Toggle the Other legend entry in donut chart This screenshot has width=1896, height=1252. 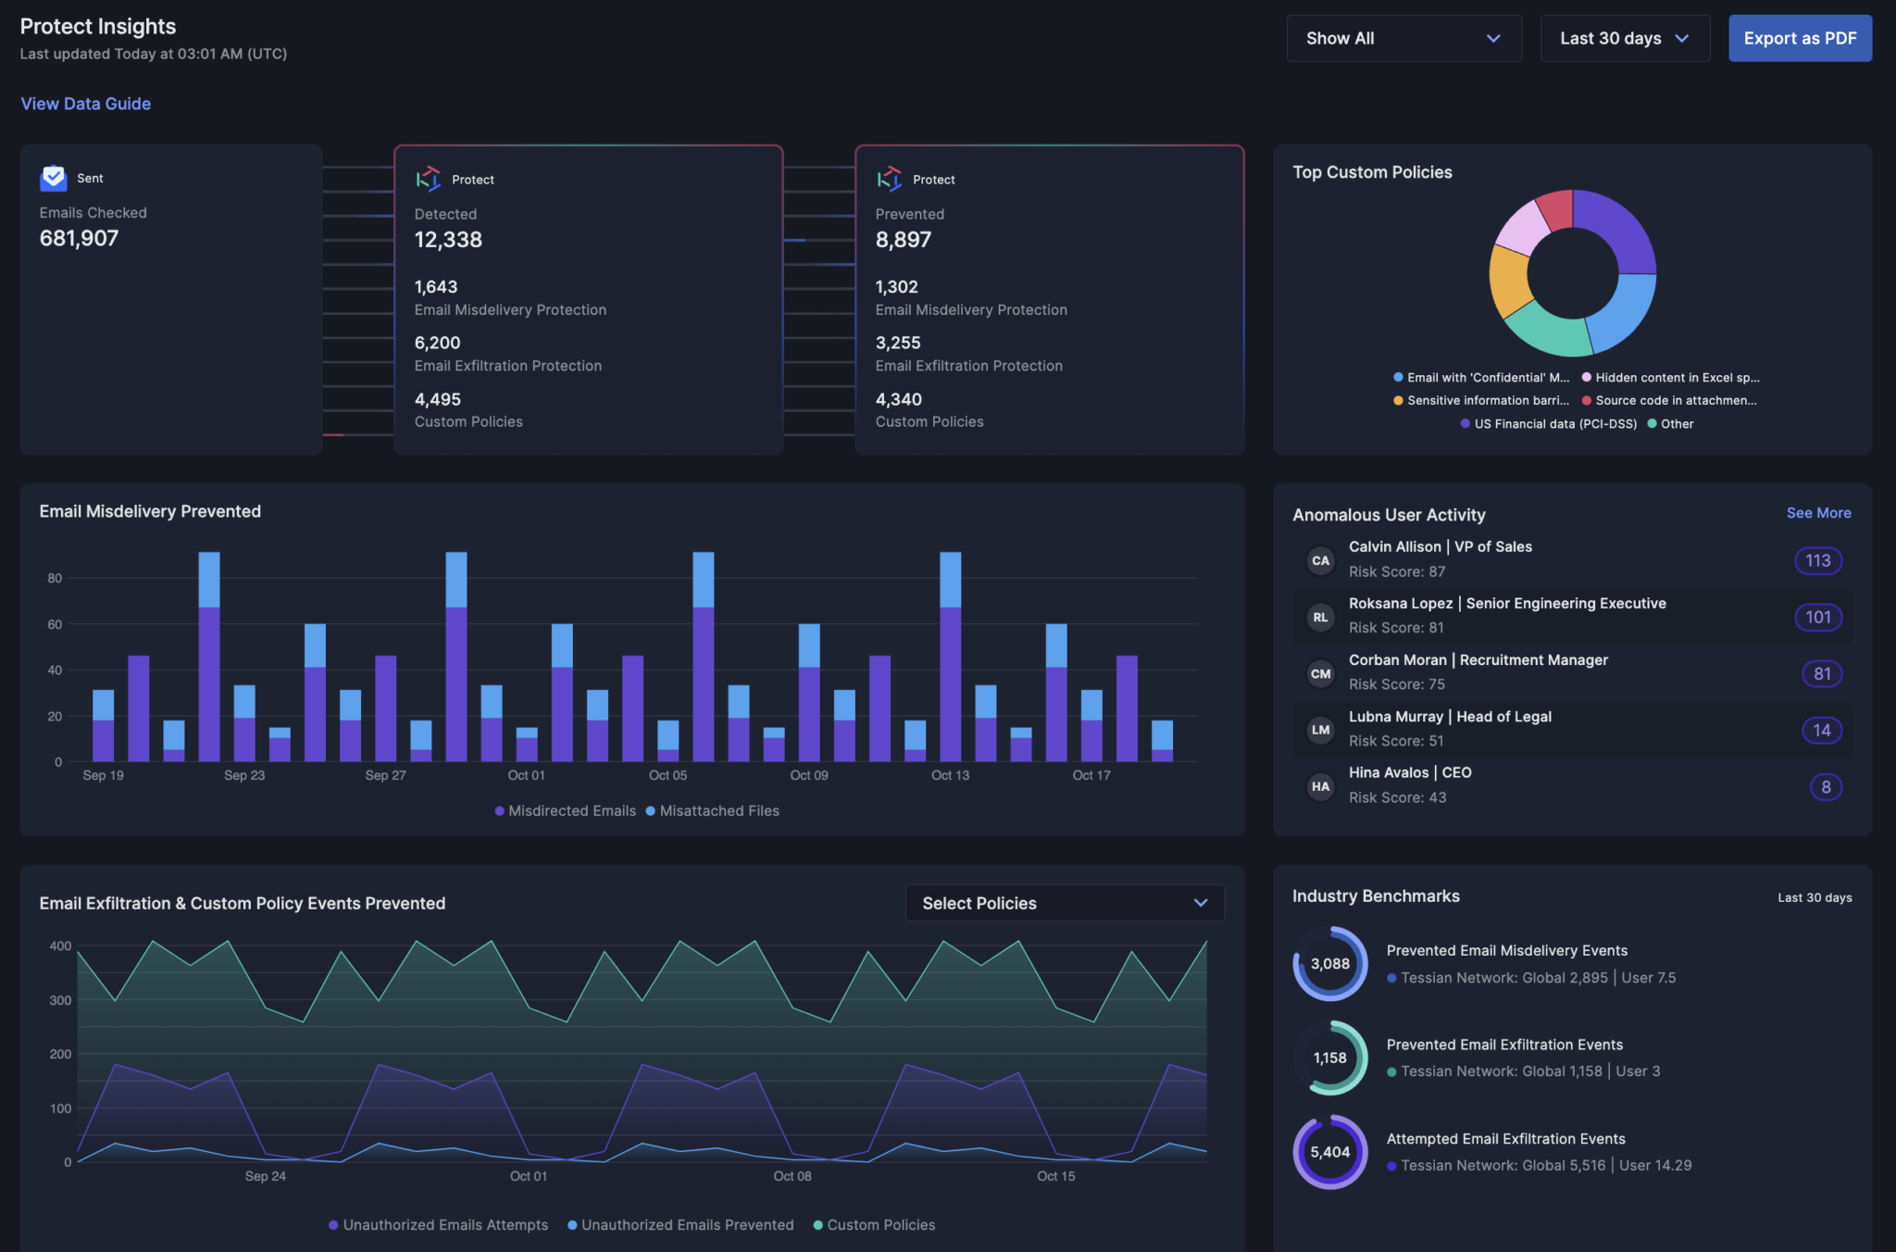1670,423
